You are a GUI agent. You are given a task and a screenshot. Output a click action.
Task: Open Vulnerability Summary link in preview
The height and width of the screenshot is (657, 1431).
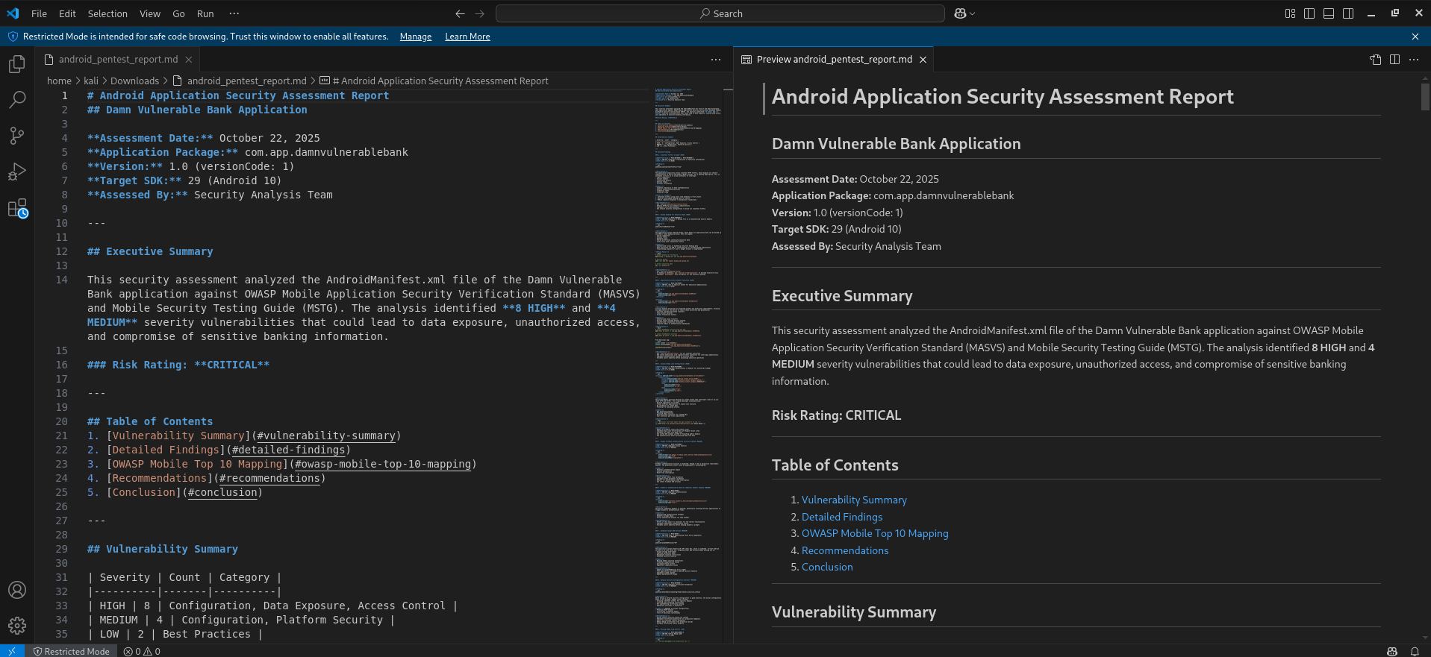point(854,500)
